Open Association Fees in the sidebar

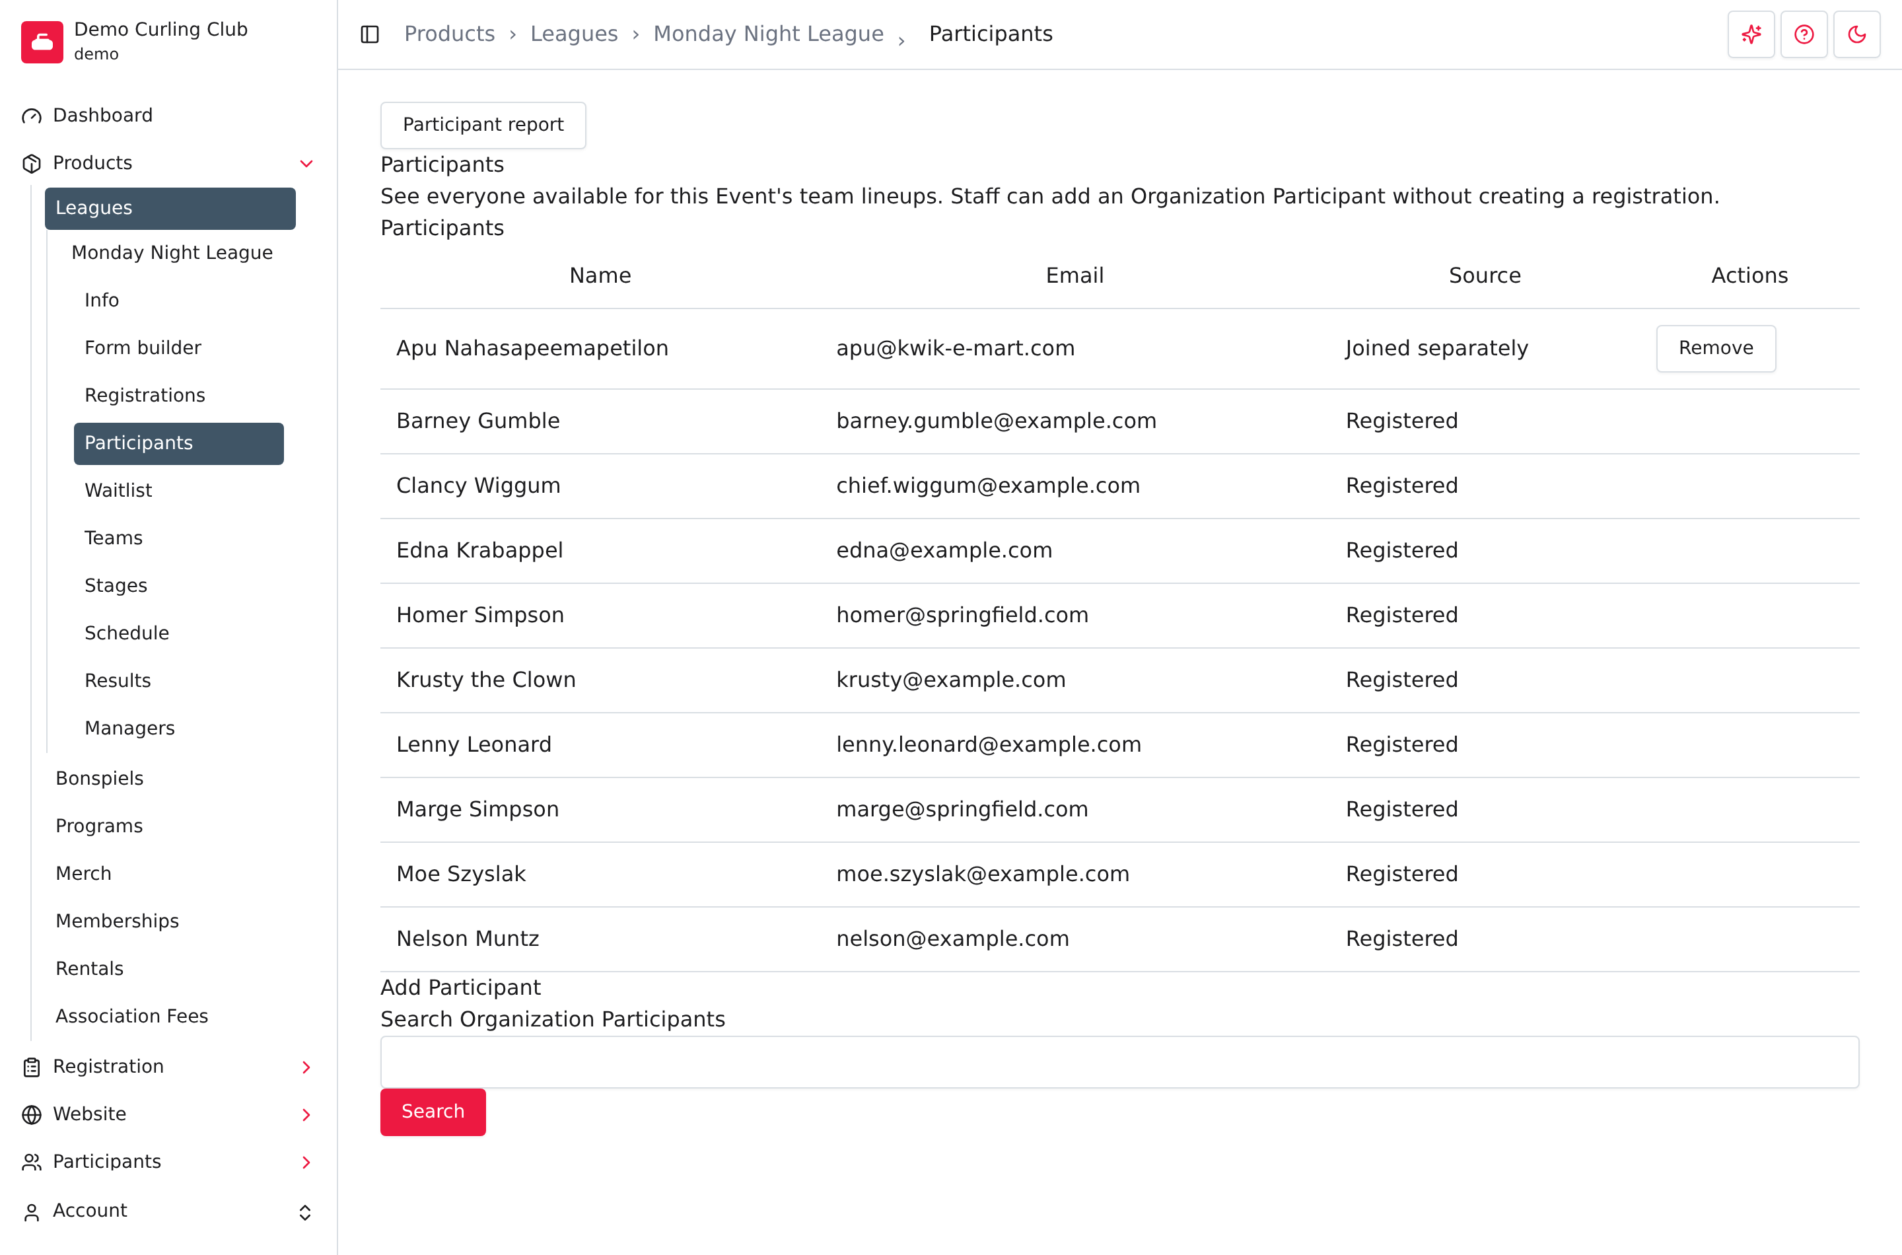click(131, 1017)
